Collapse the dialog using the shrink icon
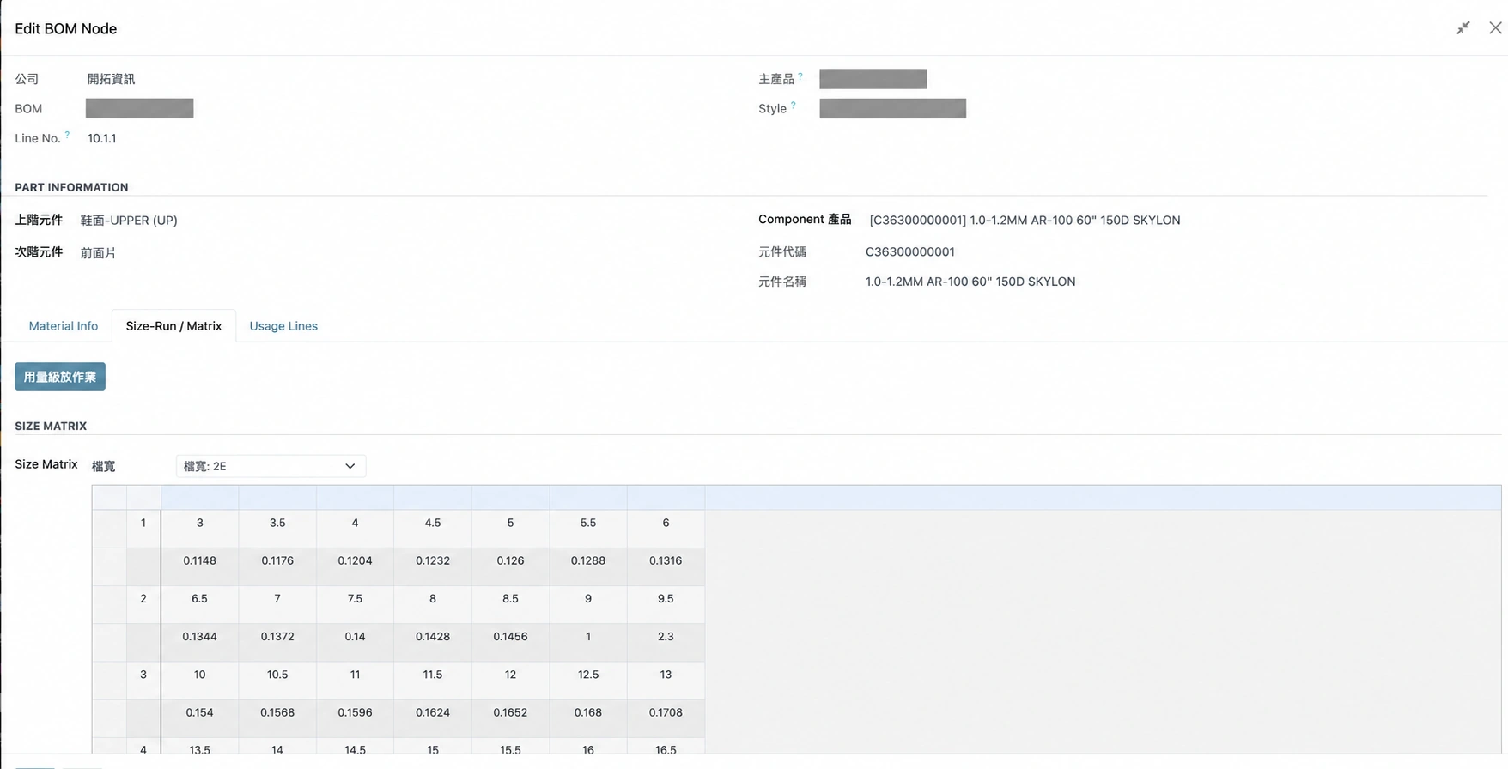This screenshot has width=1508, height=769. [x=1463, y=28]
